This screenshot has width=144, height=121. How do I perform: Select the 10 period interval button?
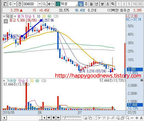(x=134, y=4)
